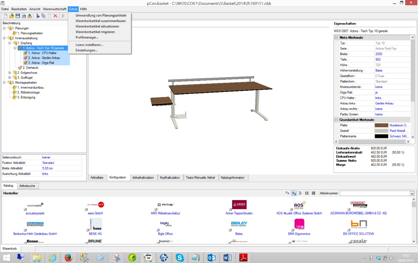
Task: Open the Bisley manufacturer link
Action: click(239, 234)
